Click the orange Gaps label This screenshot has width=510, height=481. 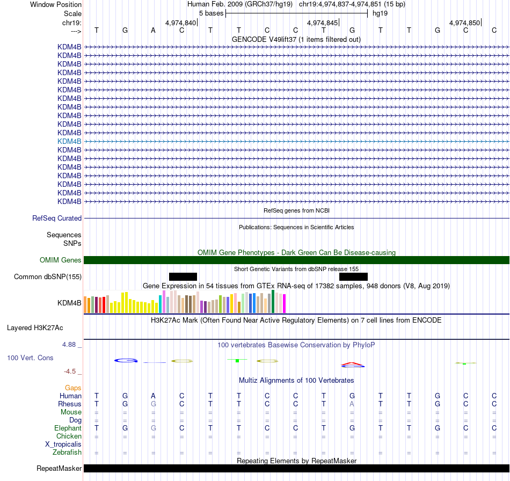[x=73, y=388]
